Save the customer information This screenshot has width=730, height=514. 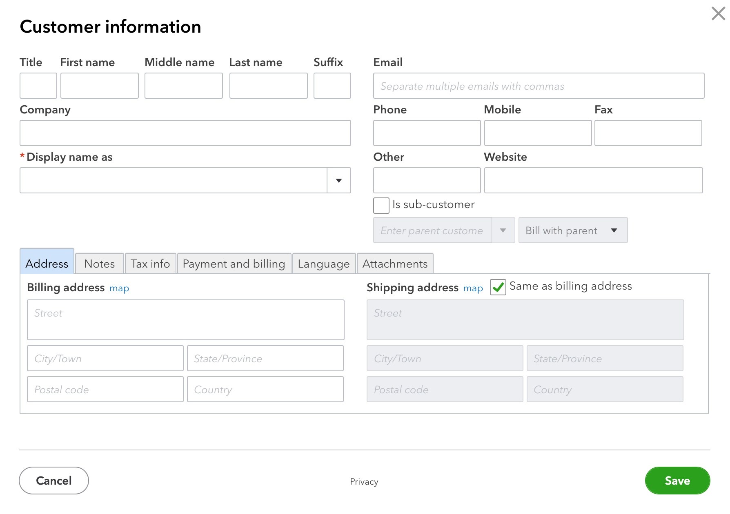(x=677, y=481)
